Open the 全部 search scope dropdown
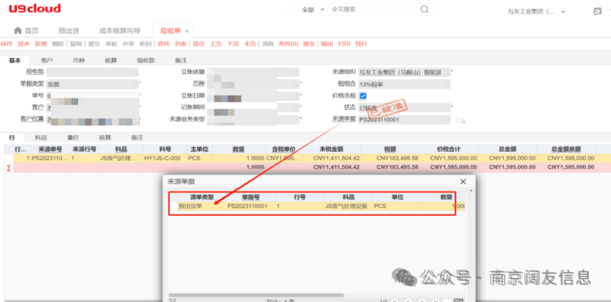This screenshot has height=302, width=611. click(313, 10)
